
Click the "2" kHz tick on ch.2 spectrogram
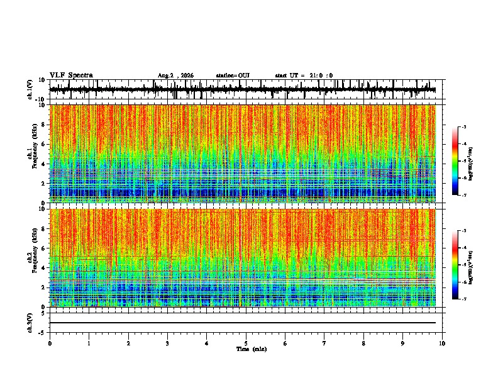[x=43, y=287]
